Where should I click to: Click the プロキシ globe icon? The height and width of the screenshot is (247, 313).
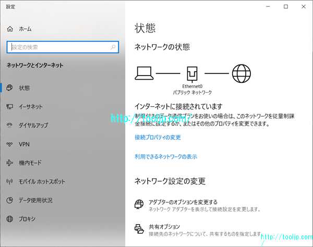pyautogui.click(x=9, y=219)
